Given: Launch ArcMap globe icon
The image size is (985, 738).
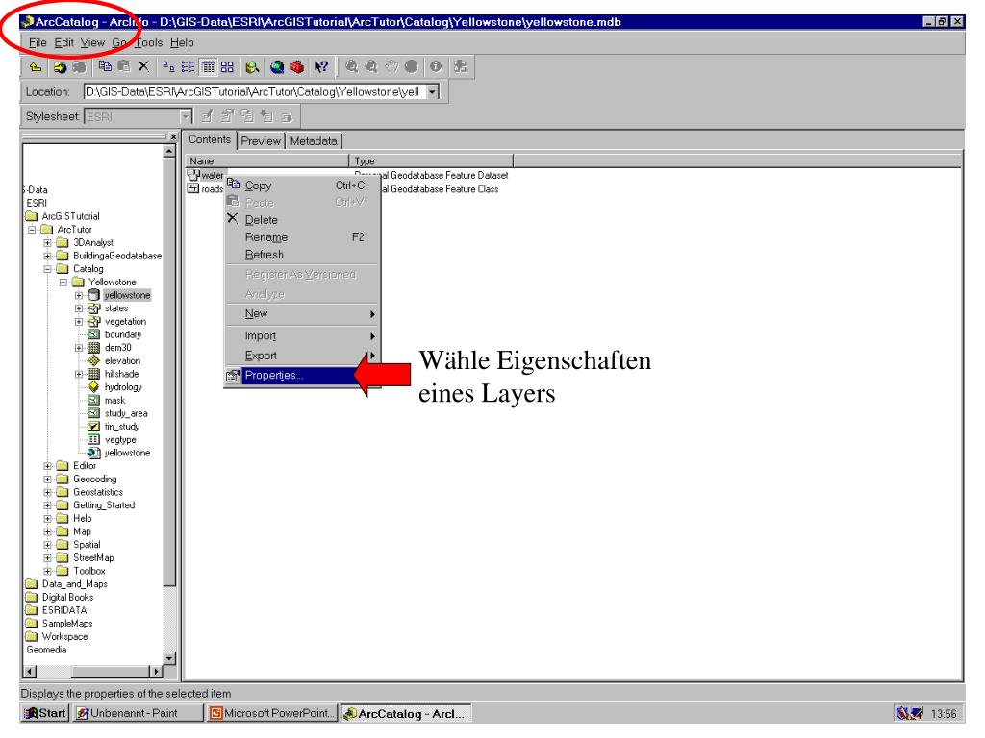Looking at the screenshot, I should 277,66.
